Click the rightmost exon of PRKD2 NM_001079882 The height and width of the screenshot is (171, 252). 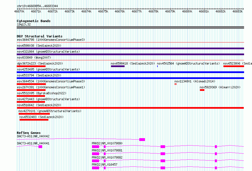pos(216,161)
